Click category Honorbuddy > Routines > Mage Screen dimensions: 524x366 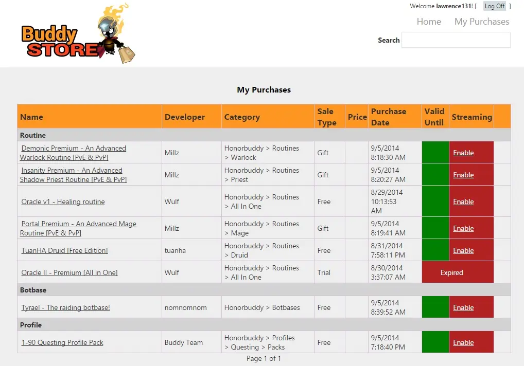pos(261,228)
